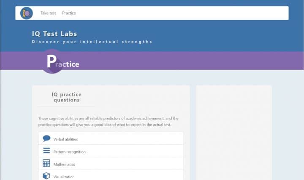Click the purple banner strip
Image resolution: width=304 pixels, height=180 pixels.
click(190, 61)
